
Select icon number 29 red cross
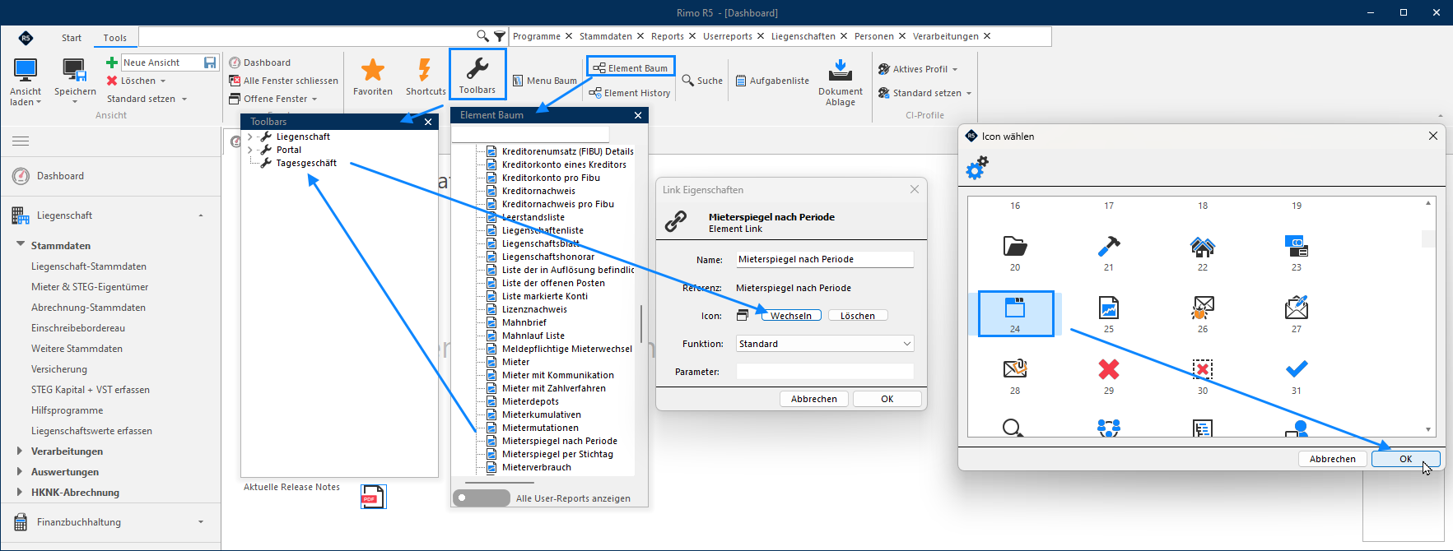click(1109, 369)
